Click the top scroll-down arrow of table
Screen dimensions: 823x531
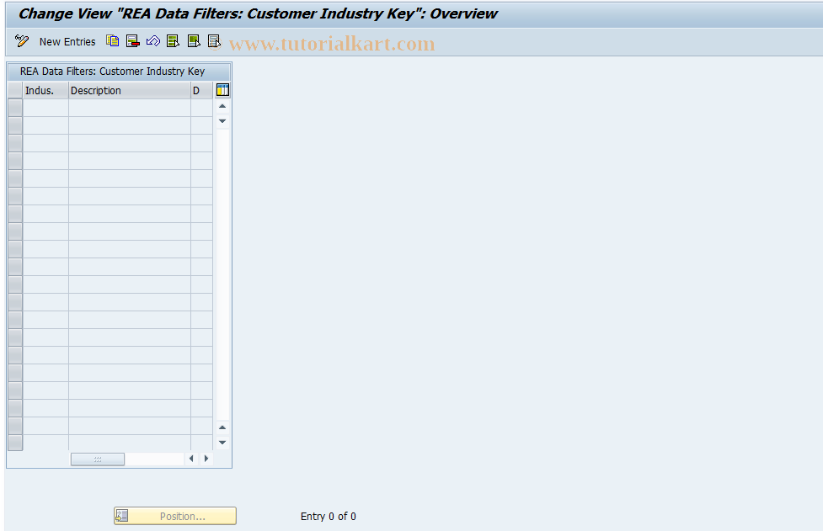tap(222, 121)
